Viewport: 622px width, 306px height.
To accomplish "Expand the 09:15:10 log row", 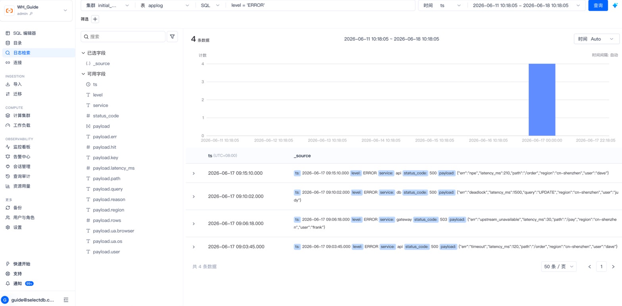I will pyautogui.click(x=194, y=173).
